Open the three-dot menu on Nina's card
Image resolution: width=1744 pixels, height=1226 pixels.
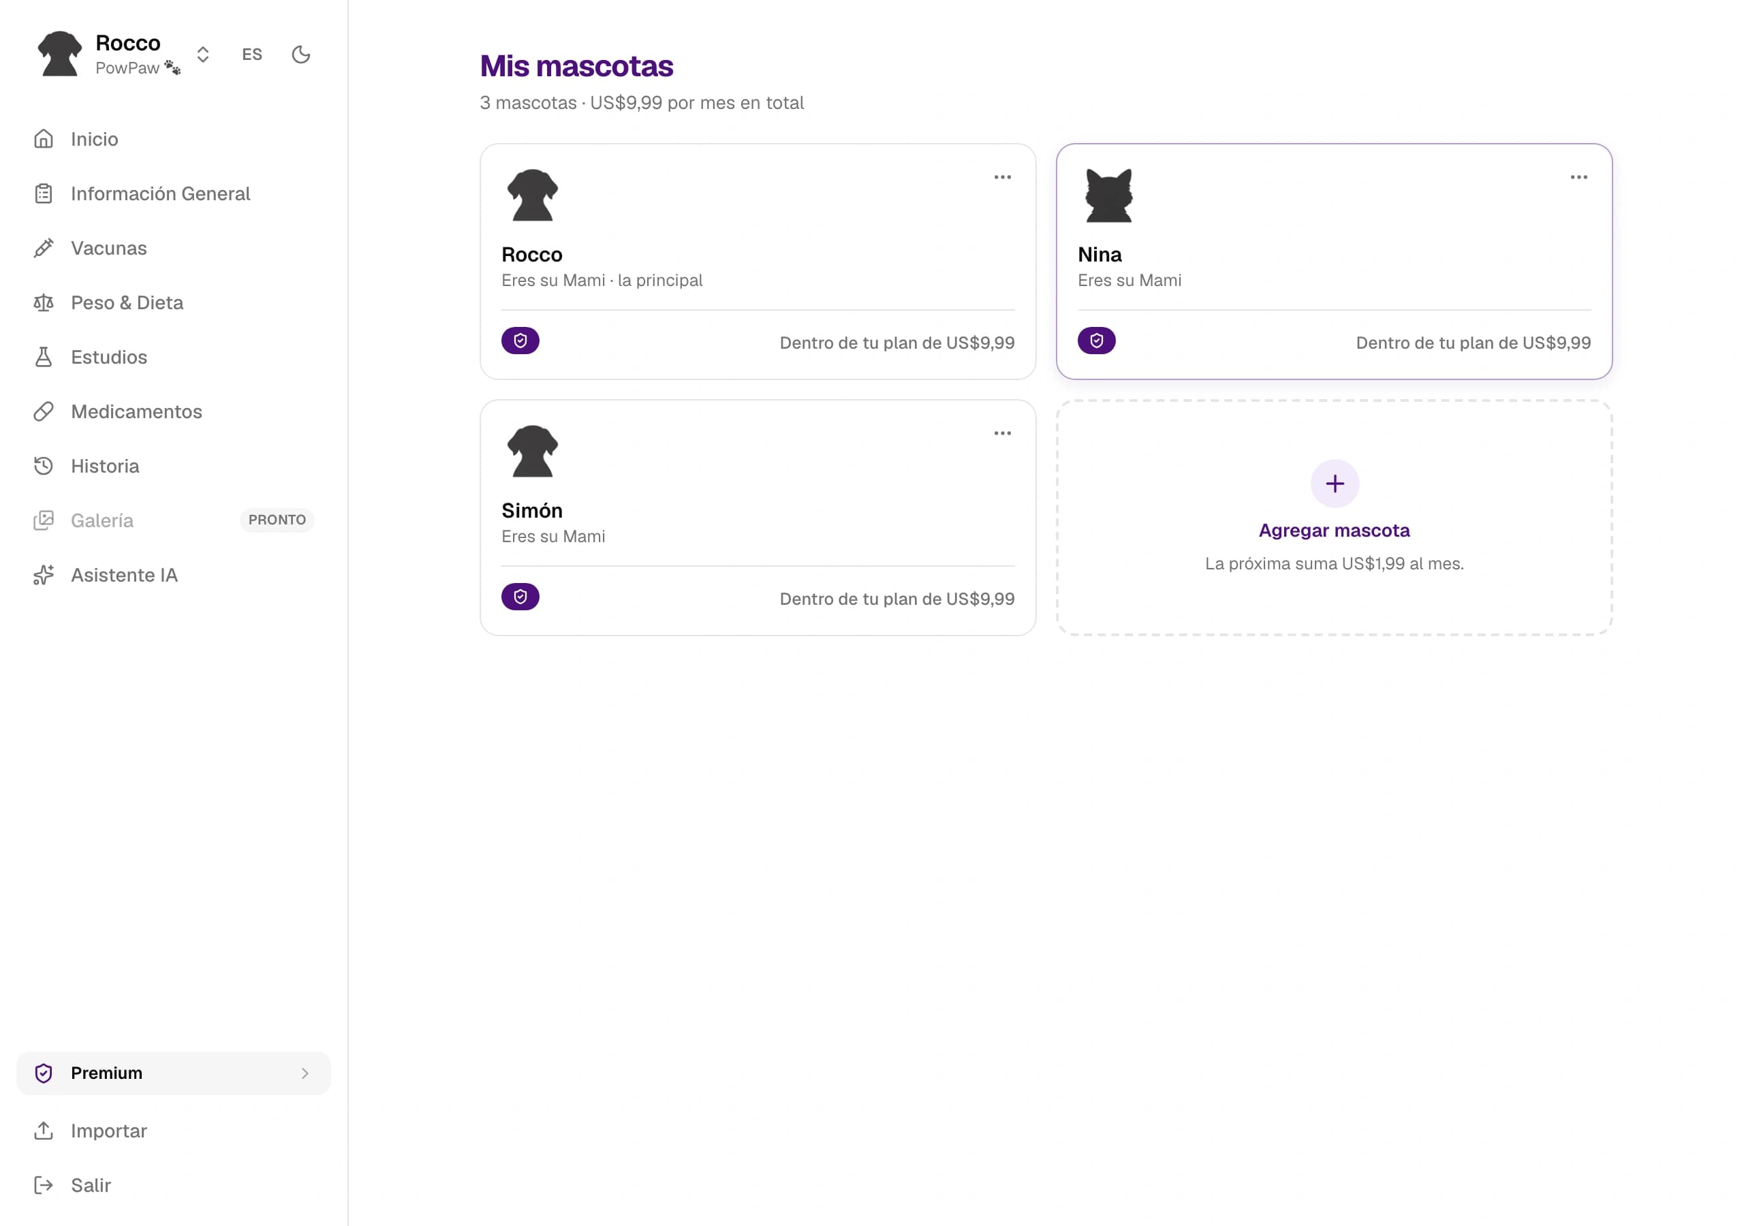pyautogui.click(x=1579, y=177)
